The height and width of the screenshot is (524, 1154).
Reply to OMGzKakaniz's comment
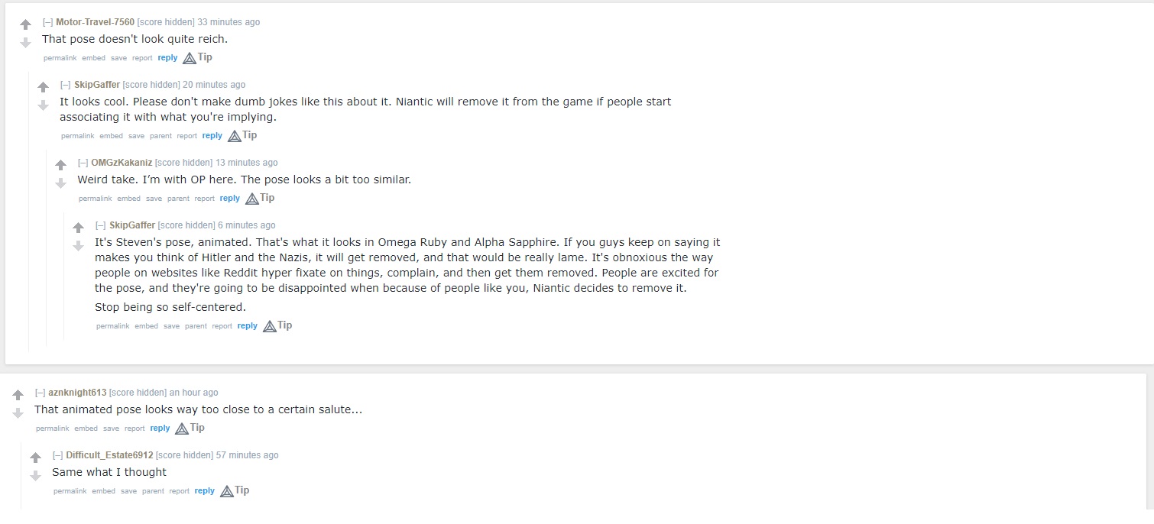pos(229,199)
